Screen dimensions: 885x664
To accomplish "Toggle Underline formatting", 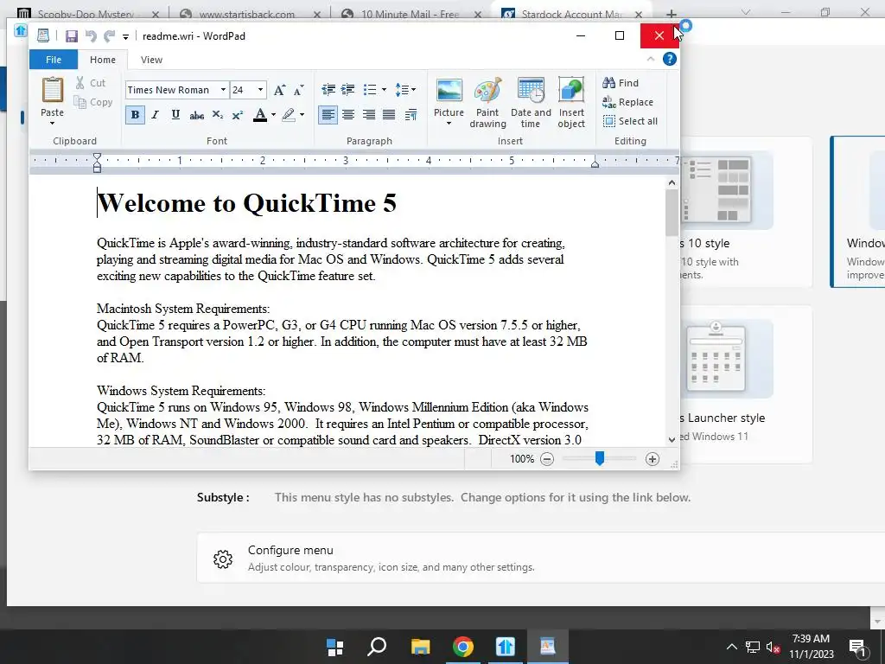I will [175, 115].
